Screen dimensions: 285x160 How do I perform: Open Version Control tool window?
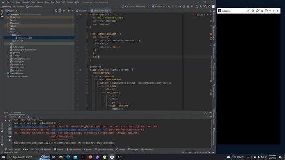(x=12, y=149)
